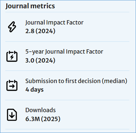
Task: Click the Journal Impact Factor label
Action: (x=54, y=22)
